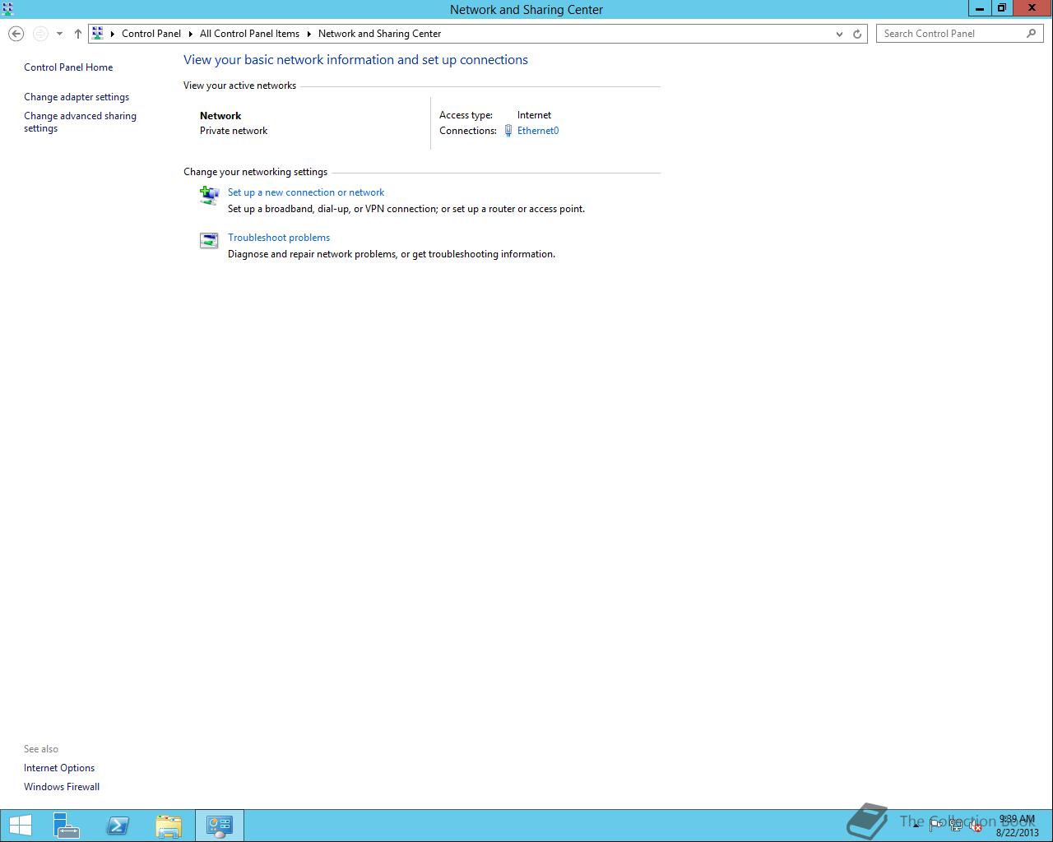Click Change your networking settings heading

point(255,172)
